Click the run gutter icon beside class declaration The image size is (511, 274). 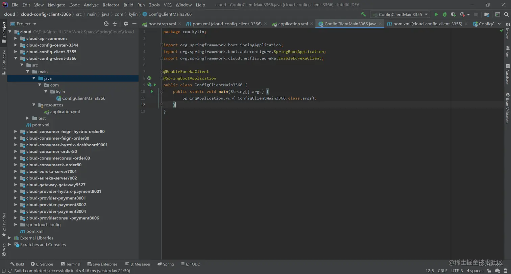click(155, 85)
